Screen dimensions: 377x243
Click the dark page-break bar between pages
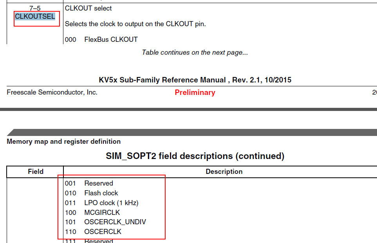pyautogui.click(x=188, y=109)
